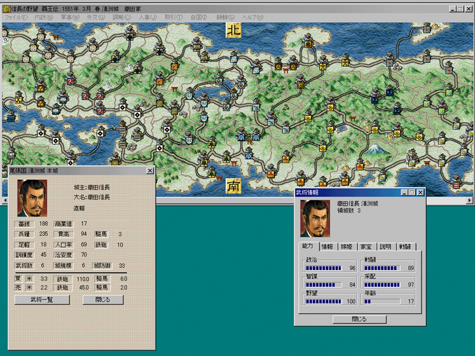Click the 足軽 label button
This screenshot has width=475, height=356.
(x=24, y=245)
